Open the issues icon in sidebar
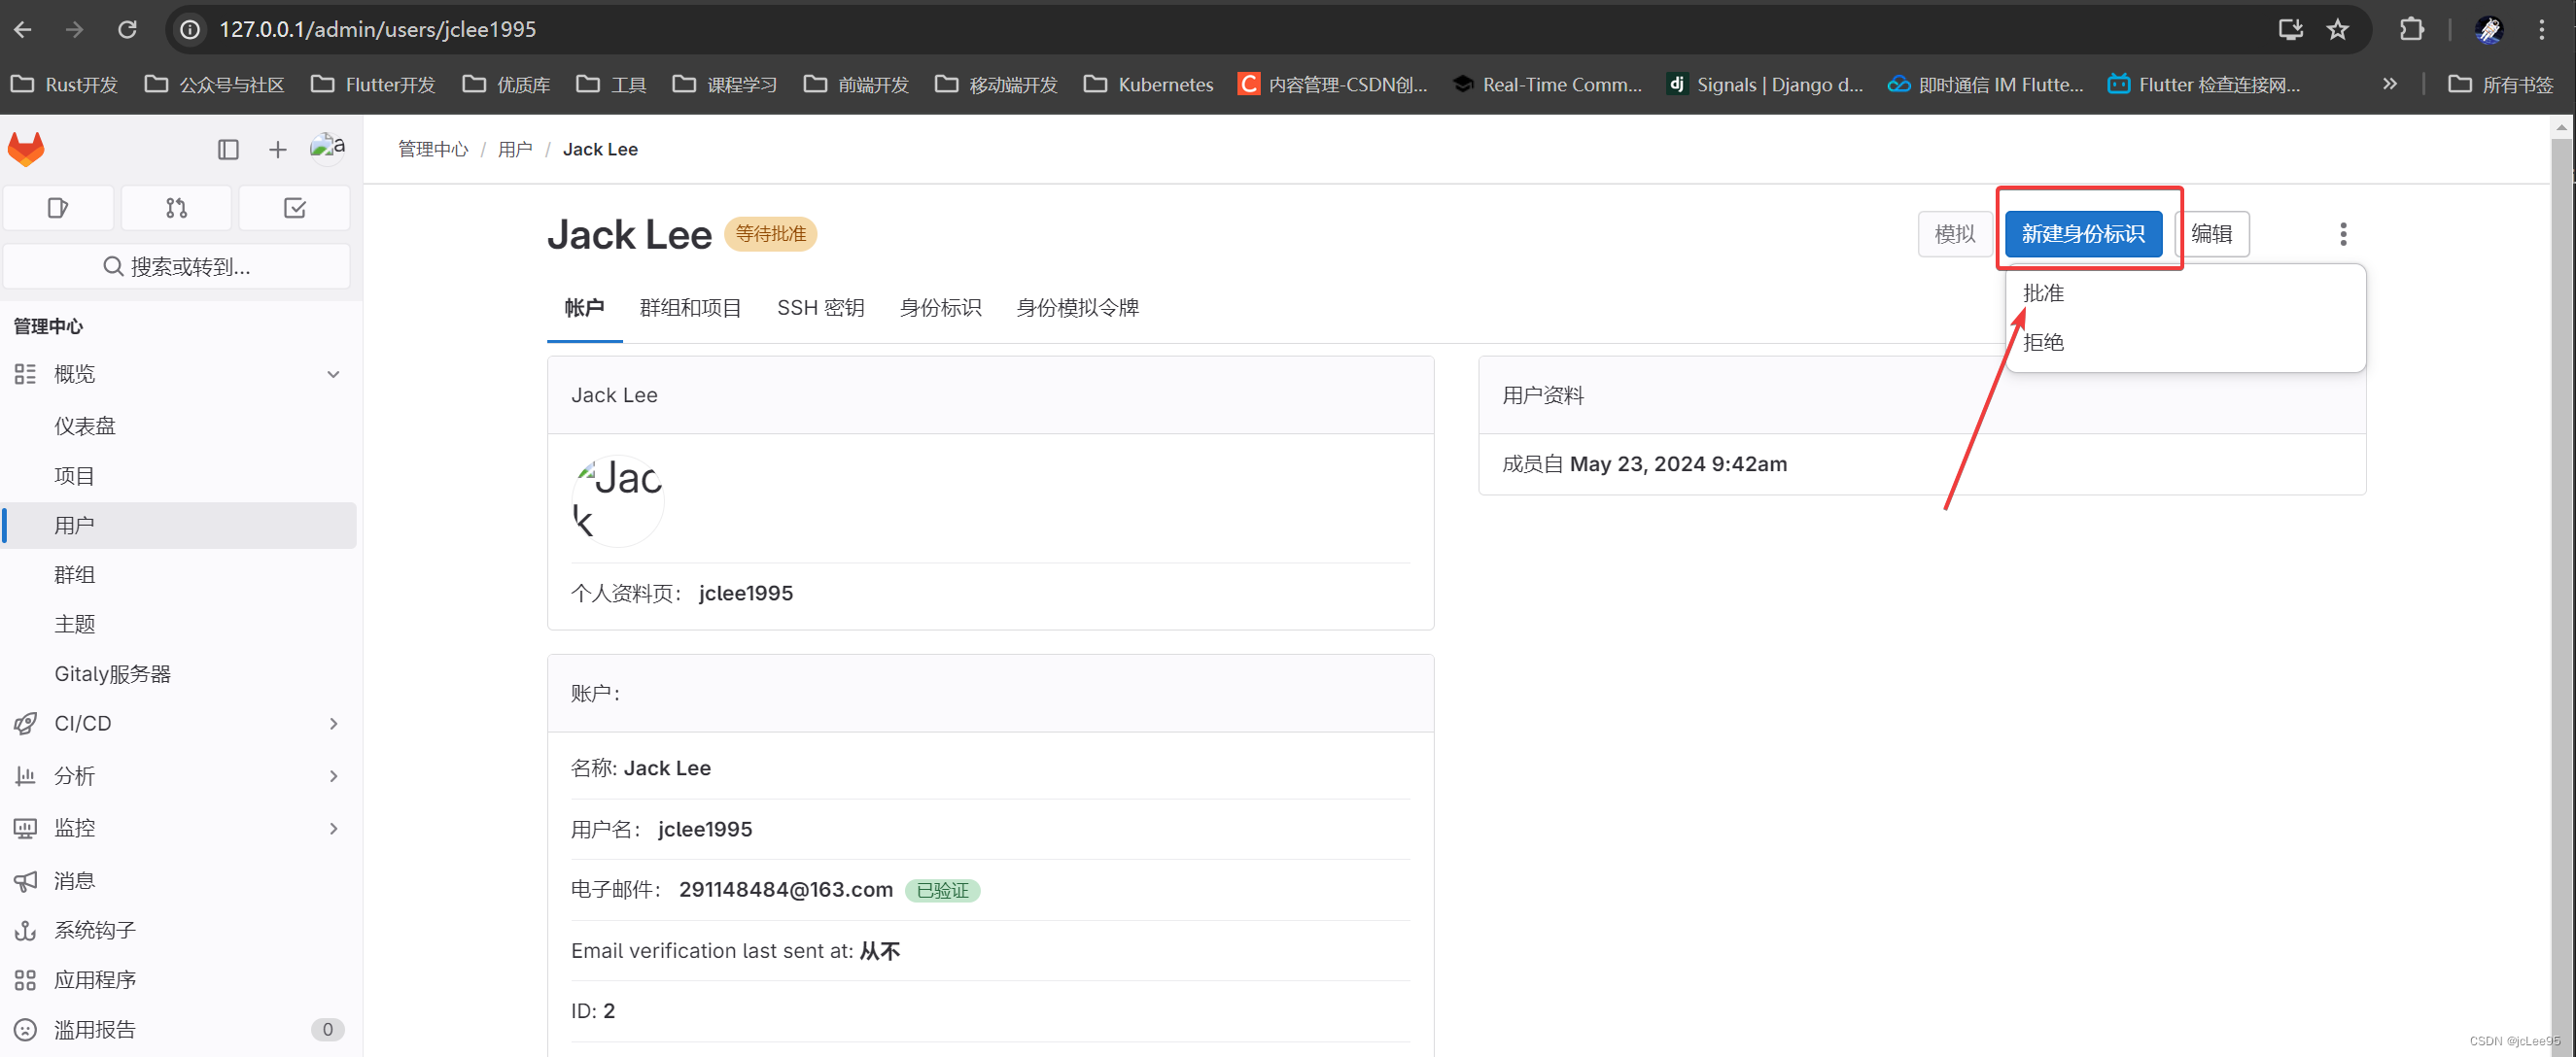The width and height of the screenshot is (2576, 1057). point(58,208)
